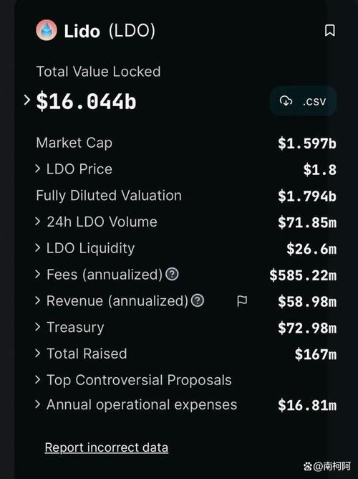Click the Lido droplet logo
This screenshot has height=479, width=358.
coord(47,30)
